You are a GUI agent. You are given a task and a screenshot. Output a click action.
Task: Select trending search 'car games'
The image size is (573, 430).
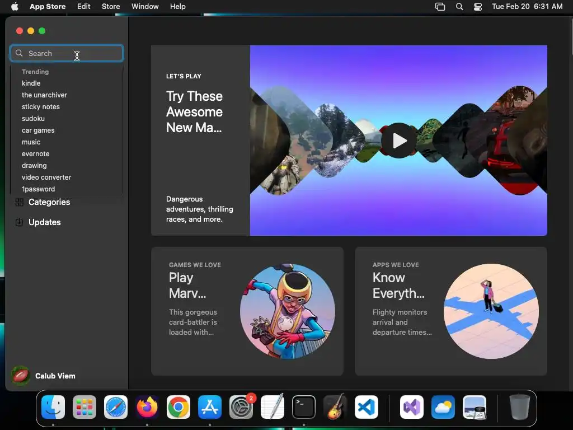click(x=38, y=130)
